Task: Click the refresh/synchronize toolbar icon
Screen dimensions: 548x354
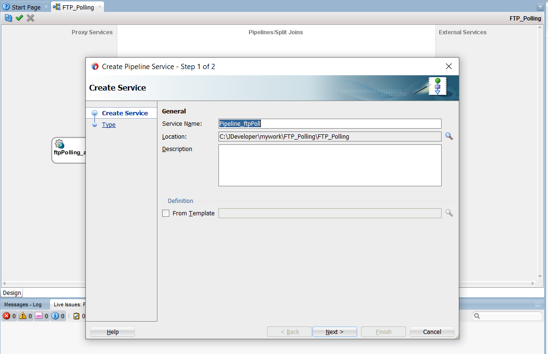Action: (8, 18)
